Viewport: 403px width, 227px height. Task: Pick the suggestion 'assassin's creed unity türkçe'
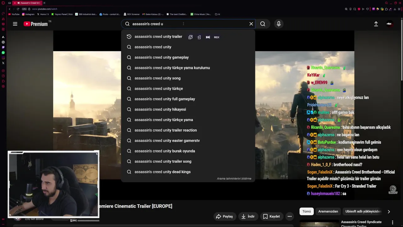(188, 89)
